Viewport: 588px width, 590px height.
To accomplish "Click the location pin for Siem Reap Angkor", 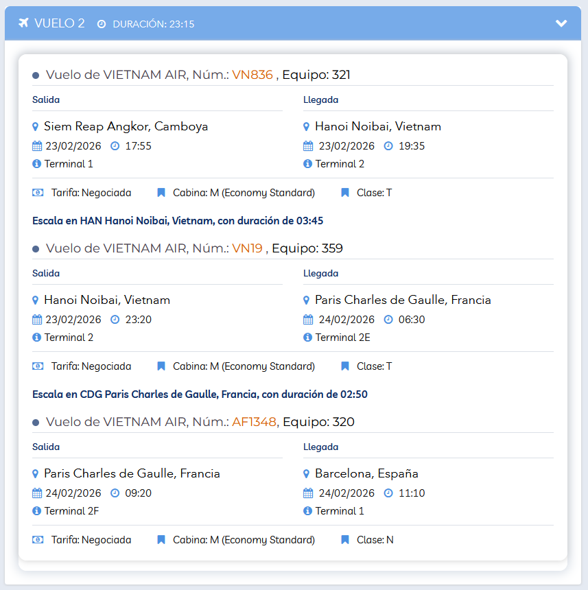I will (36, 127).
